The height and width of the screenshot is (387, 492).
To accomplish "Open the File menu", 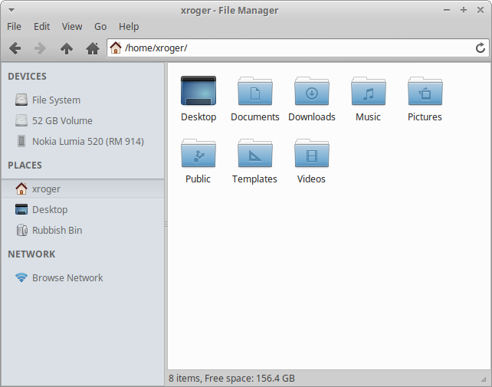I will 14,26.
